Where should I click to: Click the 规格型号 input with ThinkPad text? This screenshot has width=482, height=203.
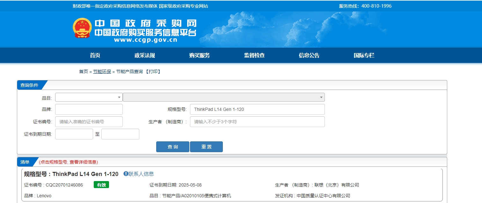point(257,109)
